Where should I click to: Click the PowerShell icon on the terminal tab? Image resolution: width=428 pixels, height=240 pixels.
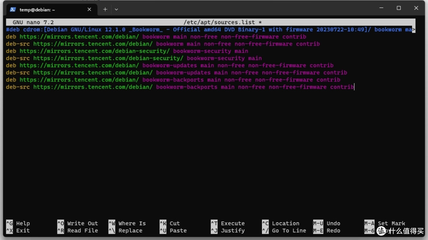pyautogui.click(x=13, y=9)
